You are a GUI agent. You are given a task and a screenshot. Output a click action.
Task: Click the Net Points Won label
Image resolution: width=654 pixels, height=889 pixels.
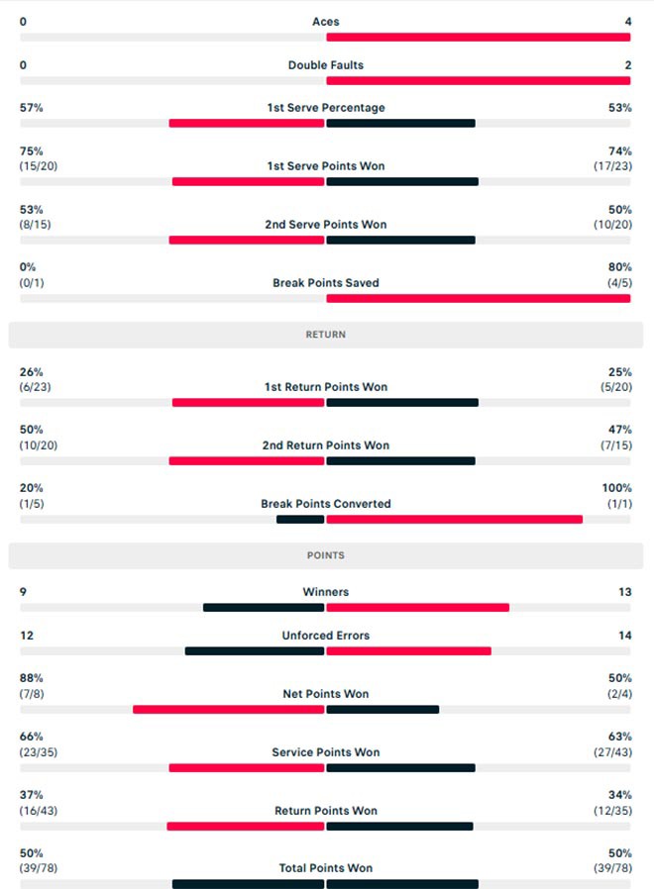coord(326,694)
